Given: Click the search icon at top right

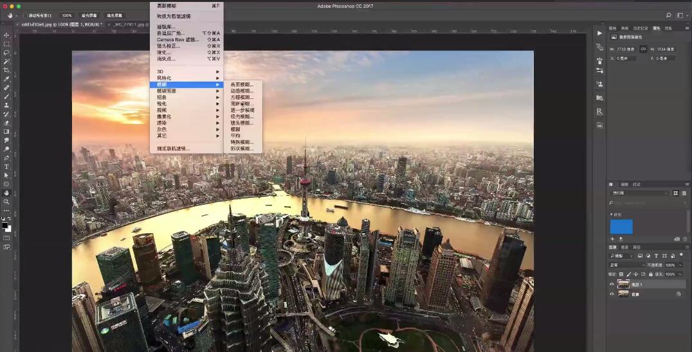Looking at the screenshot, I should point(668,15).
